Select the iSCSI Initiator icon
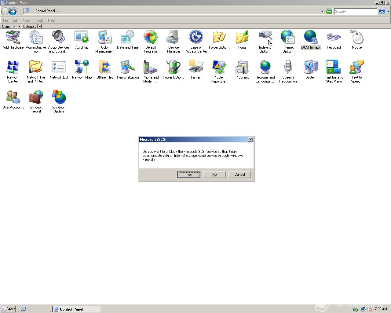Viewport: 391px width, 313px height. (311, 40)
